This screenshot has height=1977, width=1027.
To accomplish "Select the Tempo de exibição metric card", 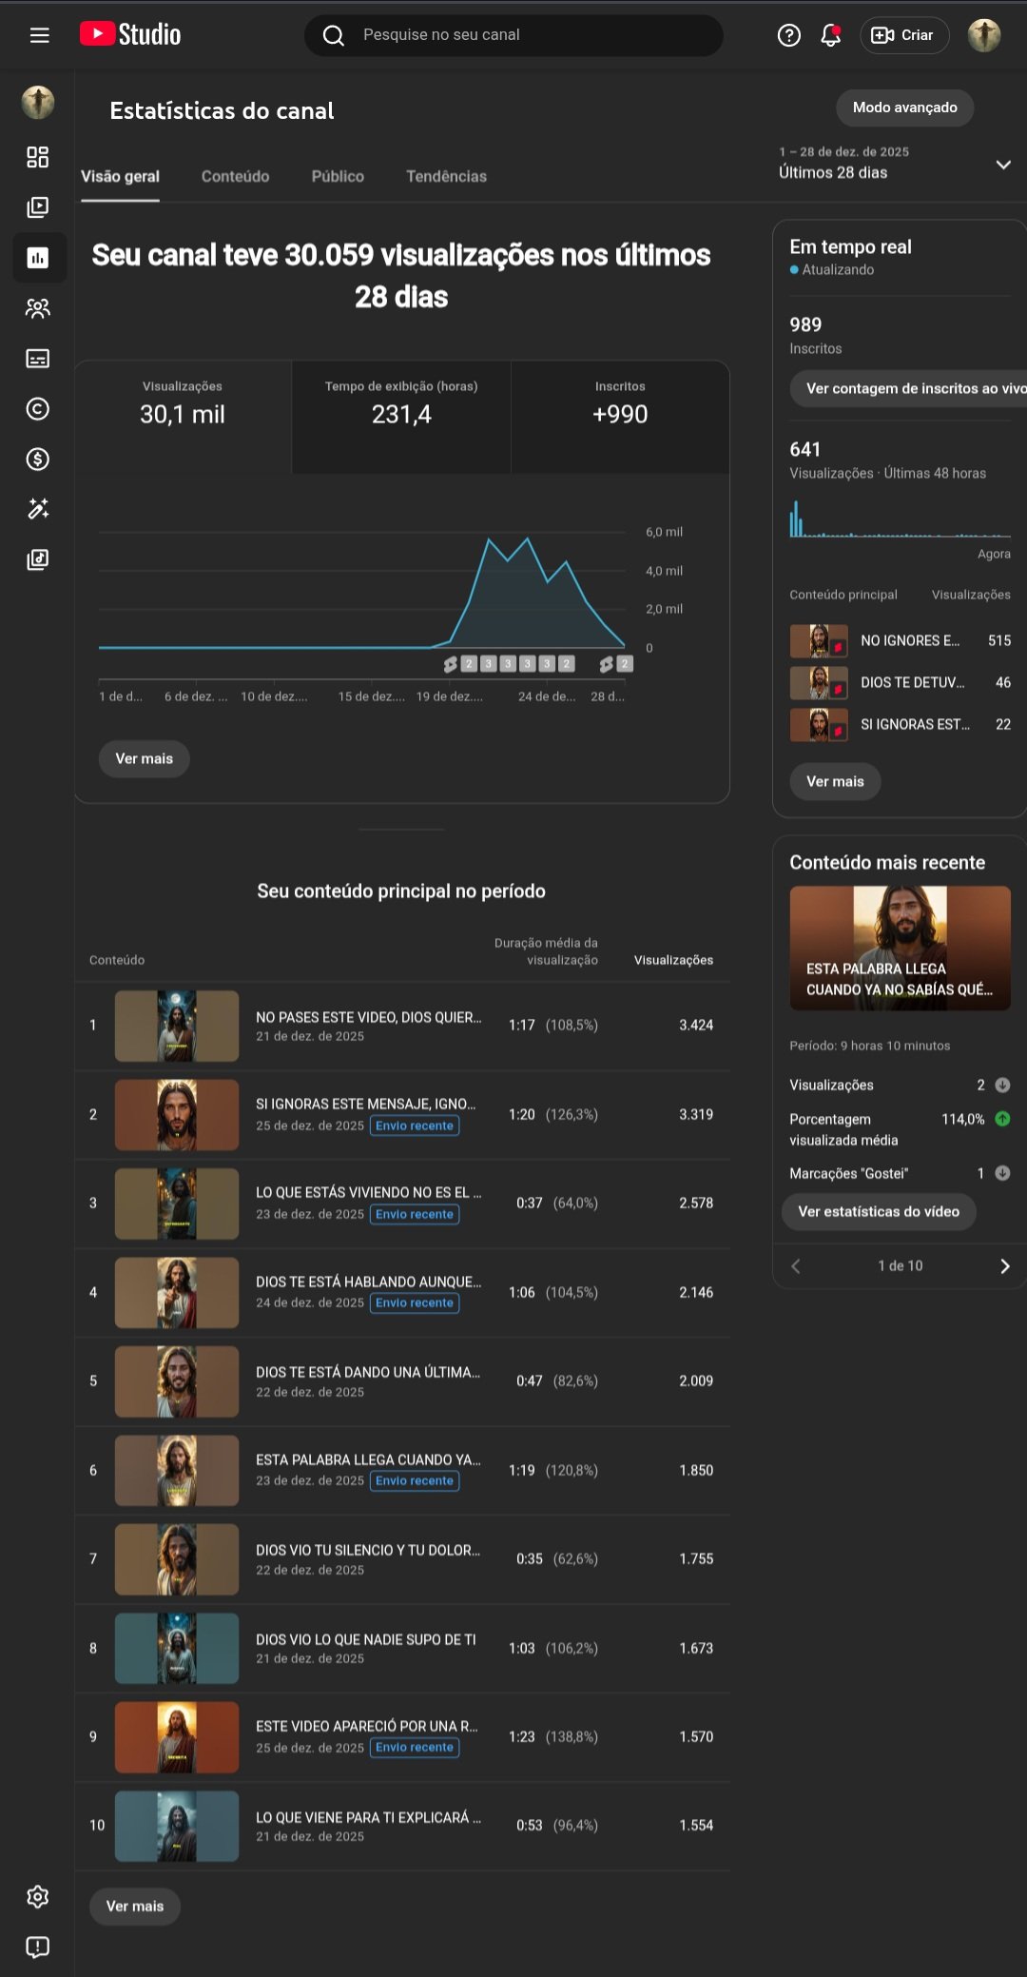I will point(401,417).
